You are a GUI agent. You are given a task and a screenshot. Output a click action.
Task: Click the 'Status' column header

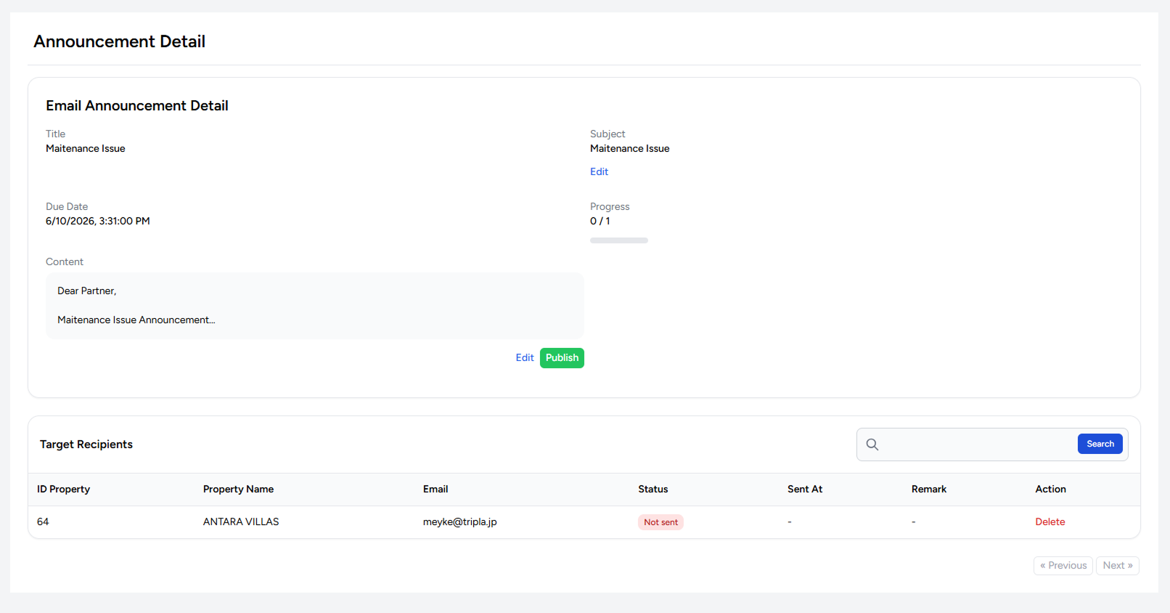pyautogui.click(x=653, y=490)
